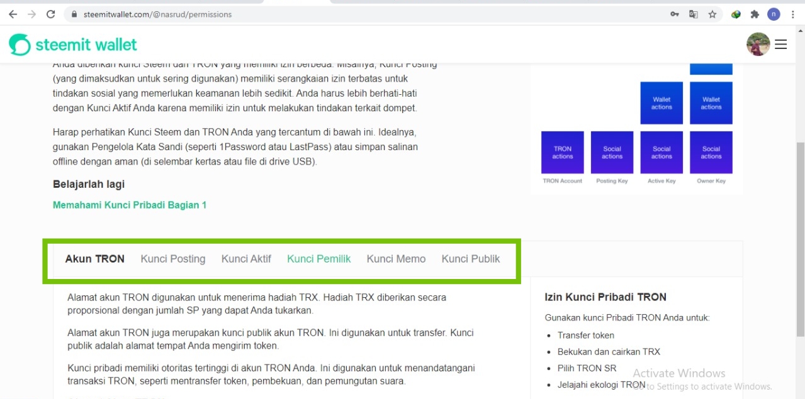Click the 'Owner Key' label in diagram
This screenshot has height=399, width=805.
pos(711,181)
